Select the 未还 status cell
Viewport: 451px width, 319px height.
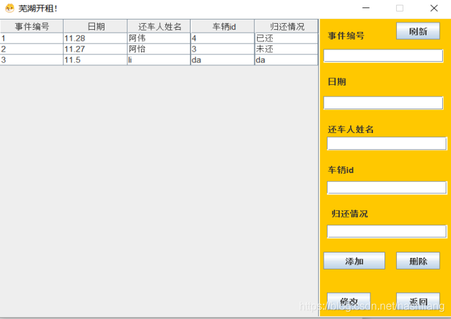pyautogui.click(x=286, y=49)
